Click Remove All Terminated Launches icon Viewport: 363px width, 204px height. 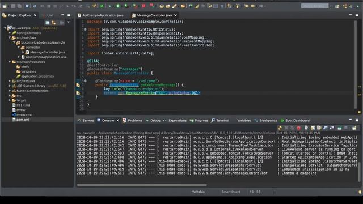[x=293, y=128]
